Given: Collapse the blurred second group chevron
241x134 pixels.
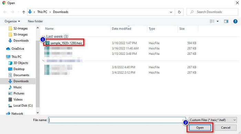Looking at the screenshot, I should (x=43, y=61).
